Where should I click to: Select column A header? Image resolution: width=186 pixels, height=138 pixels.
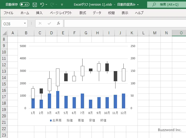13,33
